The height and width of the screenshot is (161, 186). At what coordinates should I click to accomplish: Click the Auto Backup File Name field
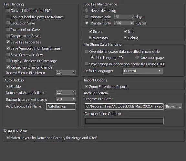click(x=61, y=106)
